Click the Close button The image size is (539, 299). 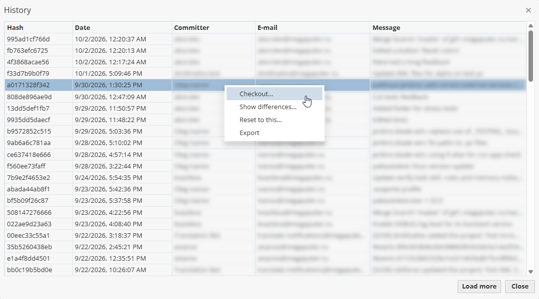(520, 287)
